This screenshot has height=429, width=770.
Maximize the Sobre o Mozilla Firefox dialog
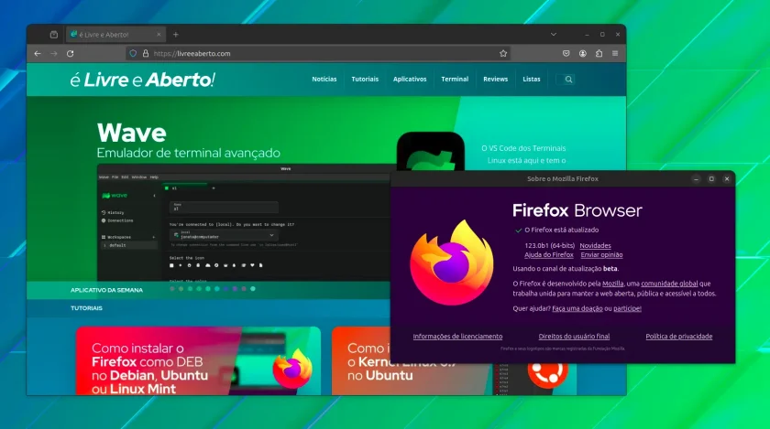[x=711, y=179]
